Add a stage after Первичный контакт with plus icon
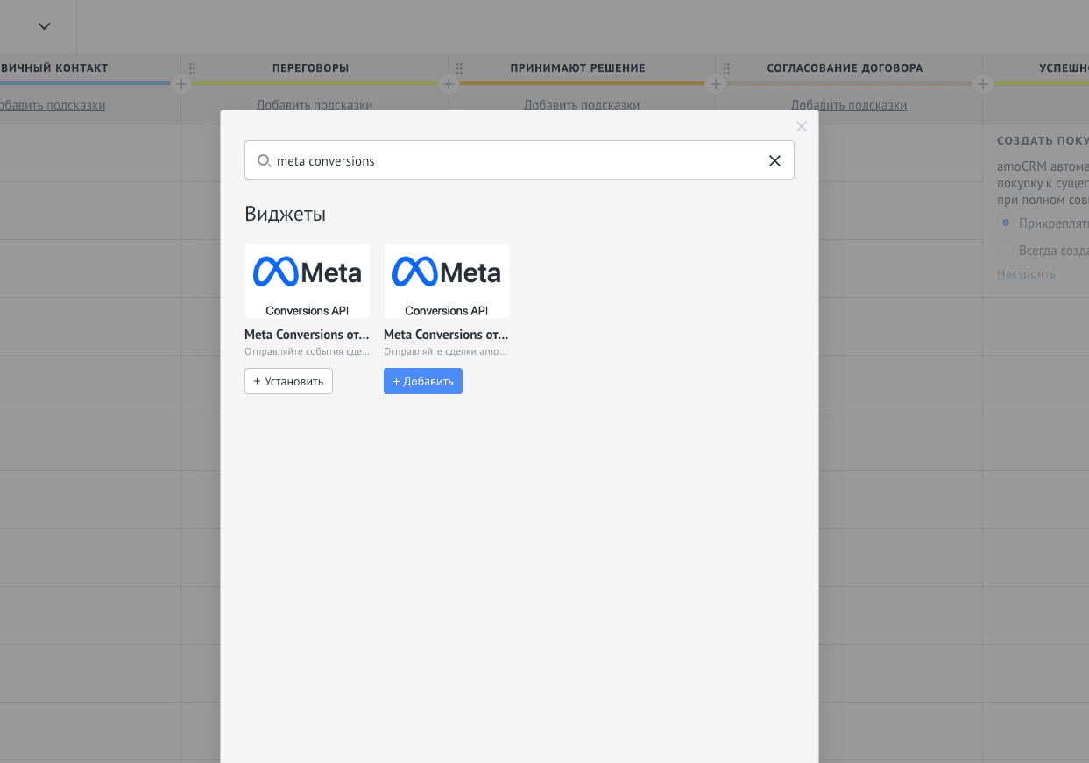This screenshot has width=1089, height=763. coord(181,84)
